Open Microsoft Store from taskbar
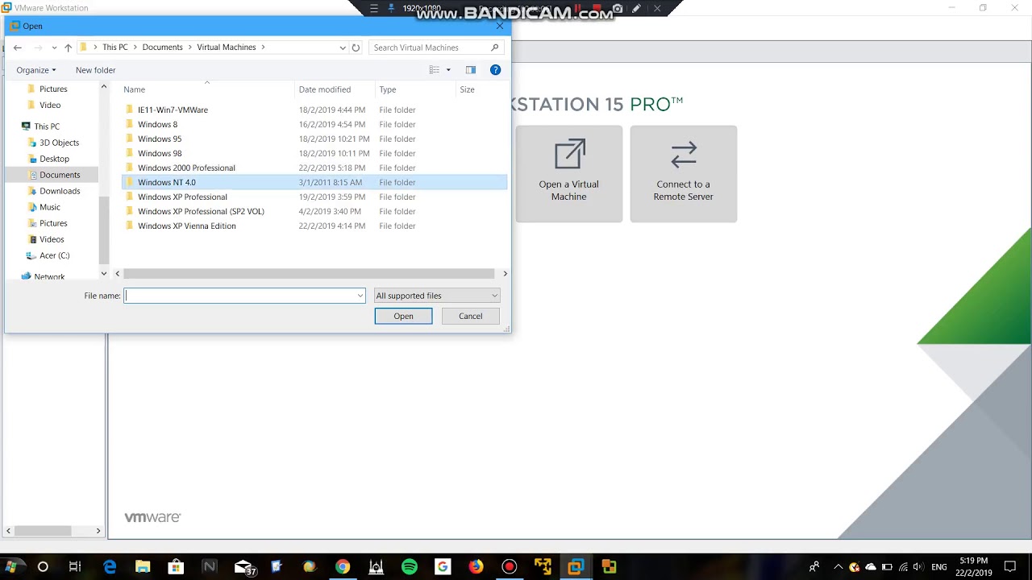1032x580 pixels. pyautogui.click(x=176, y=567)
